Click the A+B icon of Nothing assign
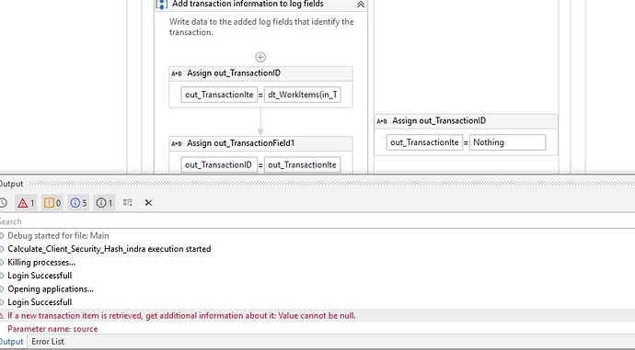 [x=382, y=121]
